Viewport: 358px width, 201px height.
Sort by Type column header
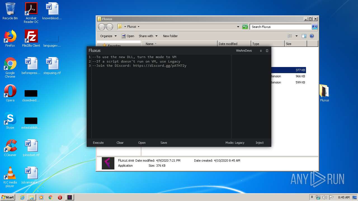tap(268, 44)
